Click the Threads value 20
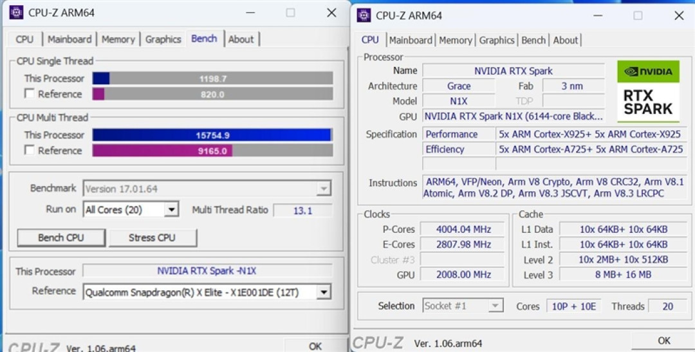 [x=667, y=306]
